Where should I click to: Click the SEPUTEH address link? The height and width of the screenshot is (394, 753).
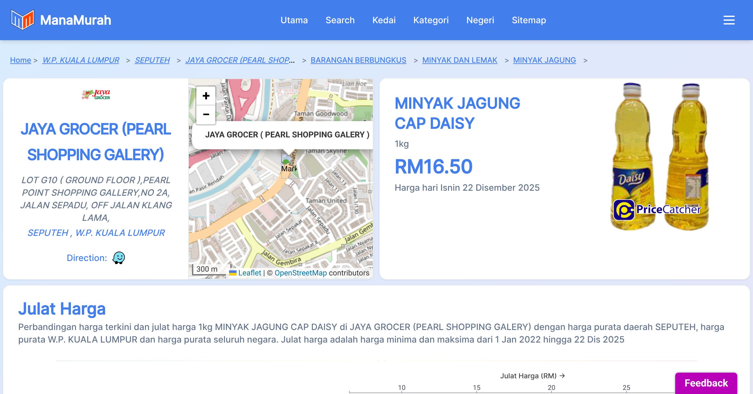pyautogui.click(x=48, y=233)
